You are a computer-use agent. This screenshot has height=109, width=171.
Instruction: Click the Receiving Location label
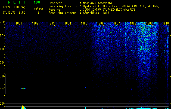63,6
